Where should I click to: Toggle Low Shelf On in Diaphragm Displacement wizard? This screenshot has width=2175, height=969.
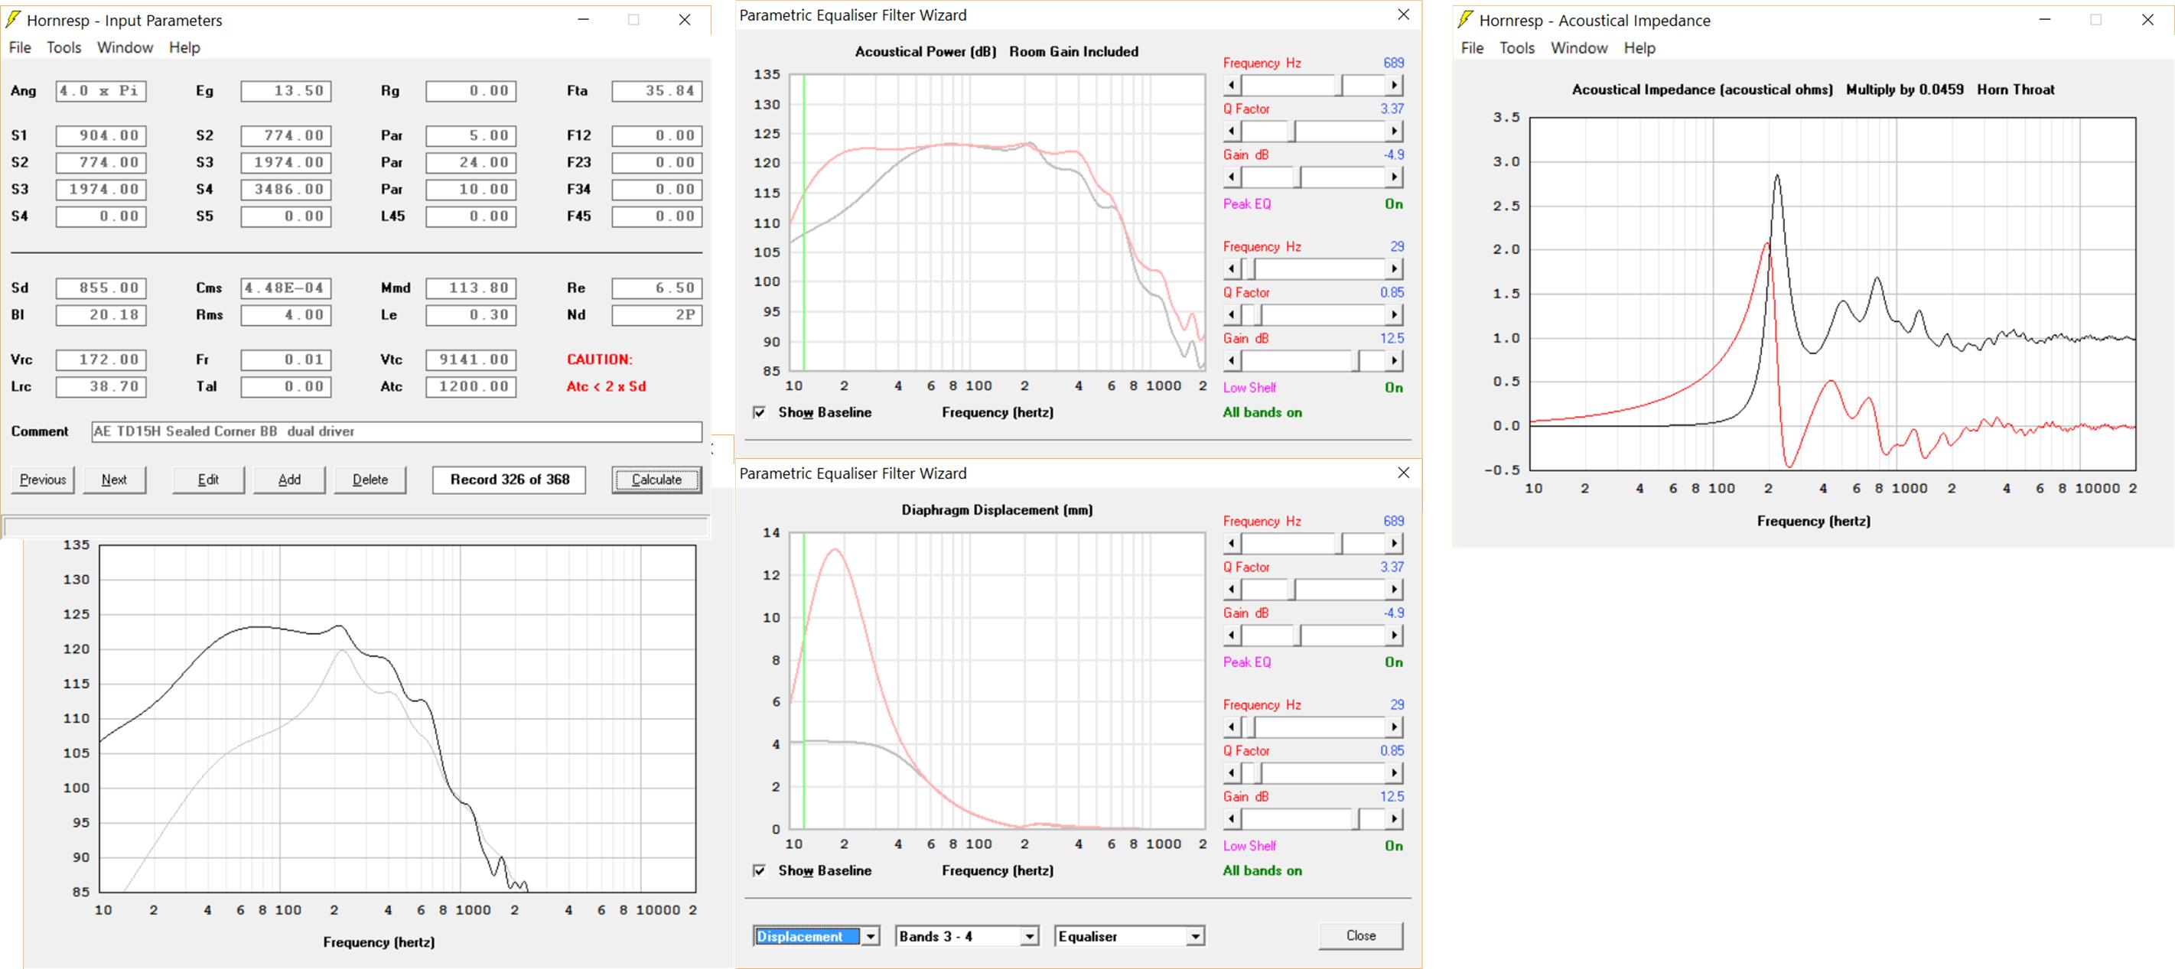(x=1394, y=847)
